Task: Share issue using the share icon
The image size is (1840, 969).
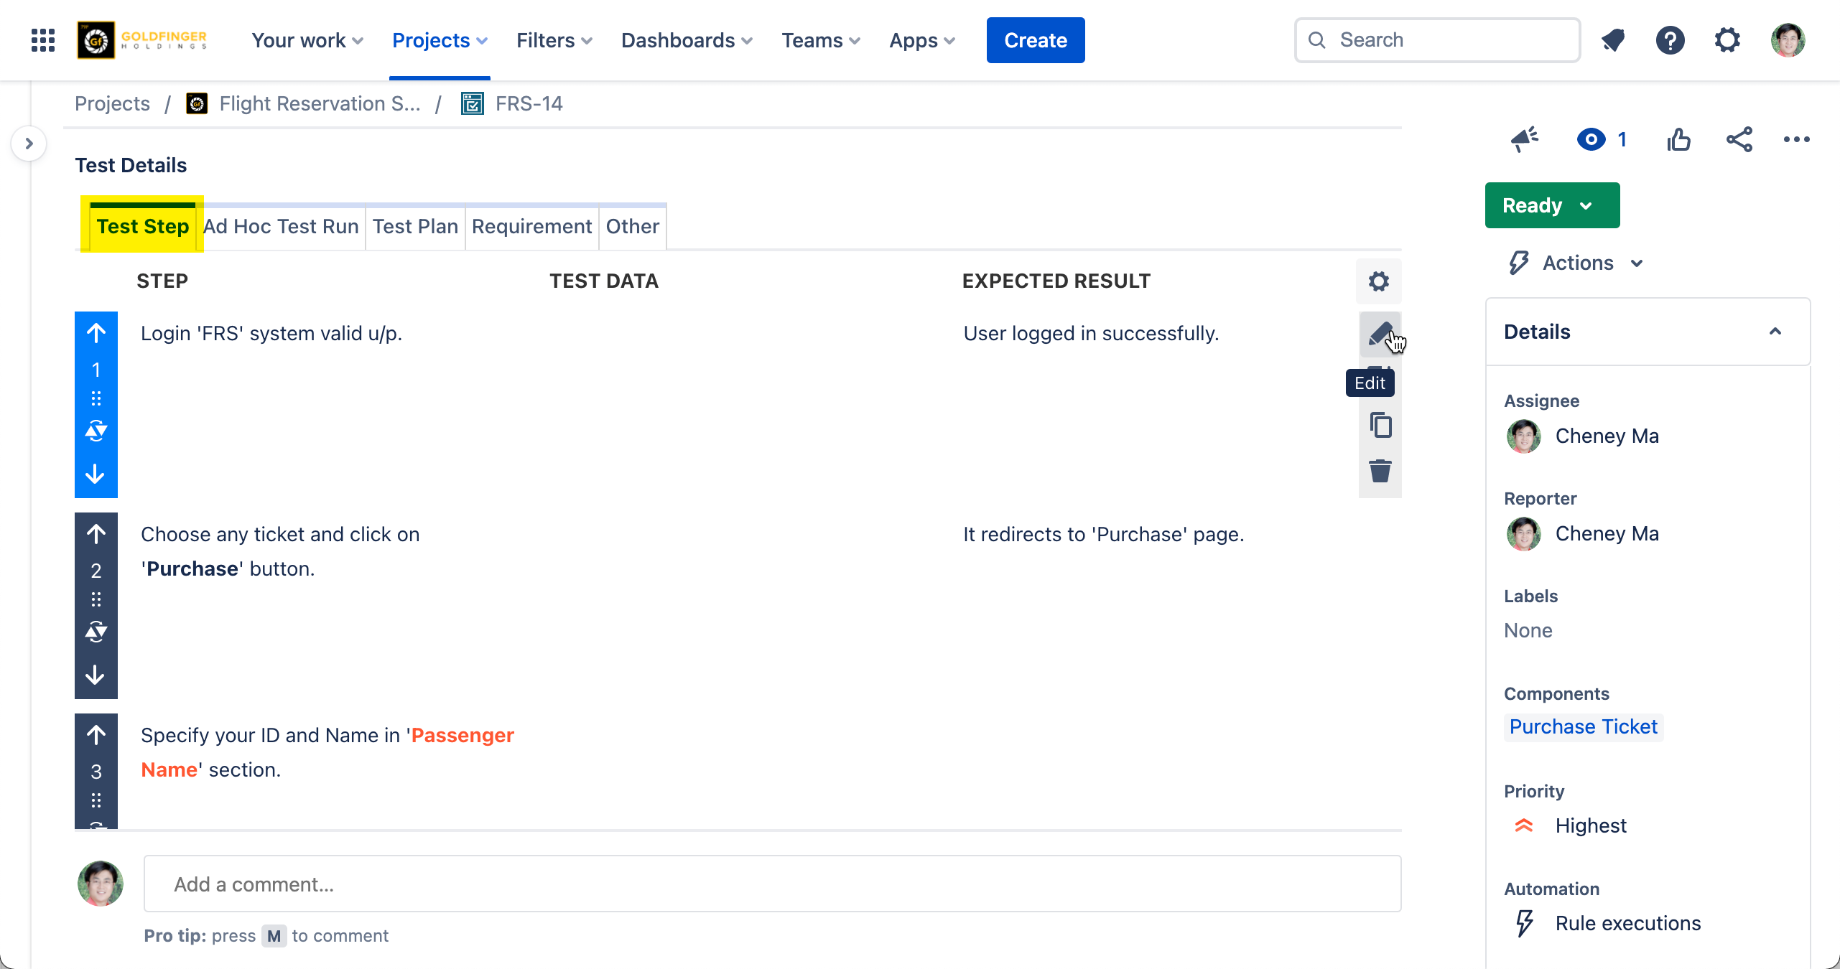Action: pos(1739,139)
